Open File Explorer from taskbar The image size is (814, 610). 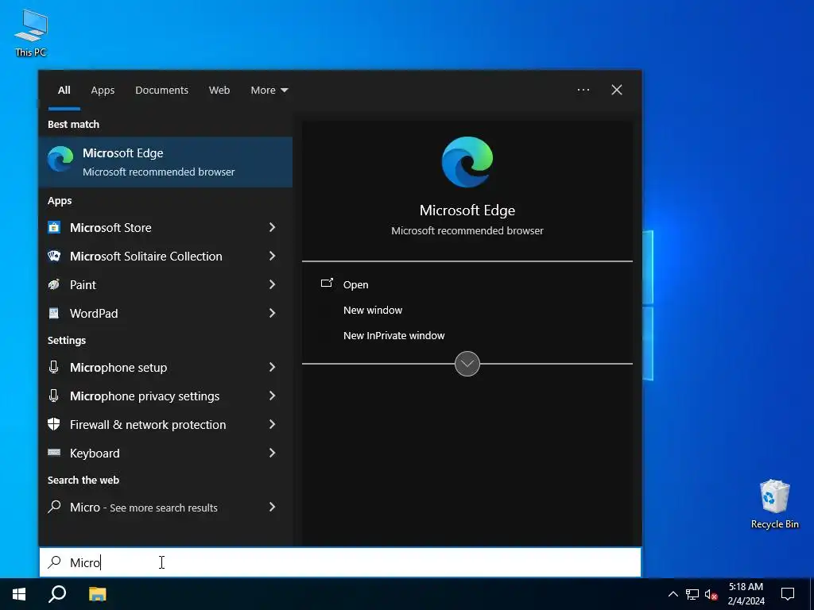tap(97, 594)
